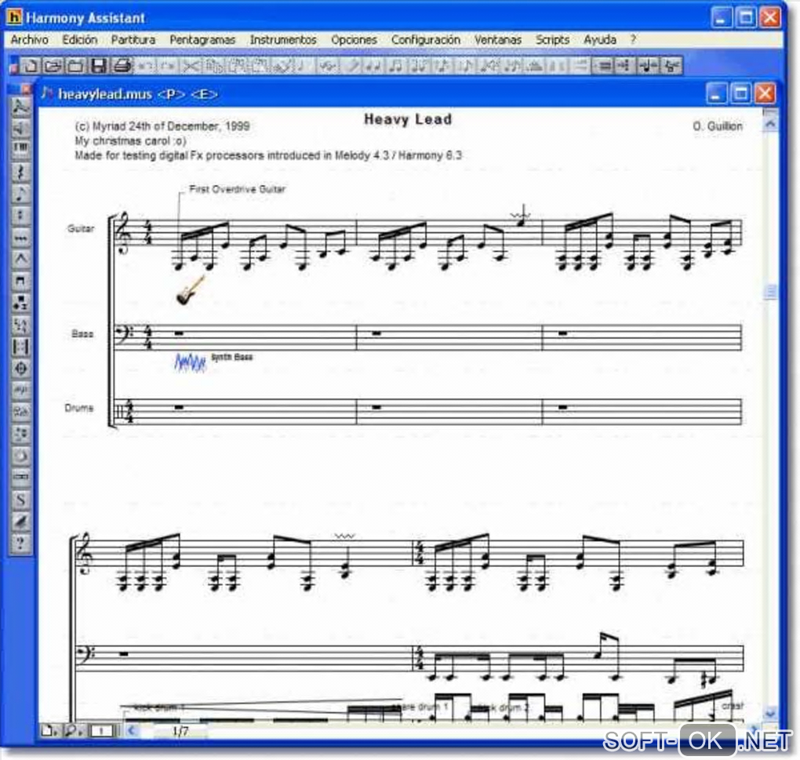Click the print icon in toolbar
This screenshot has width=800, height=760.
click(122, 65)
